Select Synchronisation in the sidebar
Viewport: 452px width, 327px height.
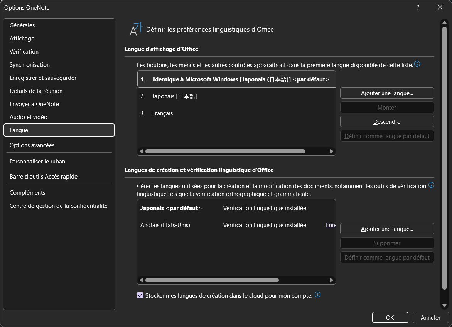coord(59,64)
